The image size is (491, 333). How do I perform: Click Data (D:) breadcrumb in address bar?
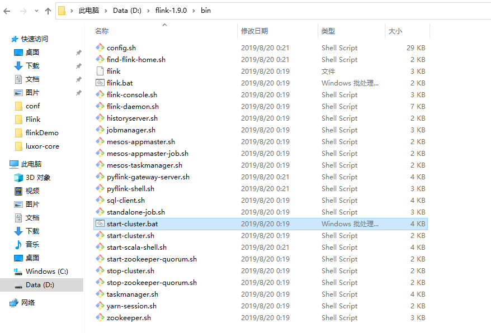pos(127,11)
